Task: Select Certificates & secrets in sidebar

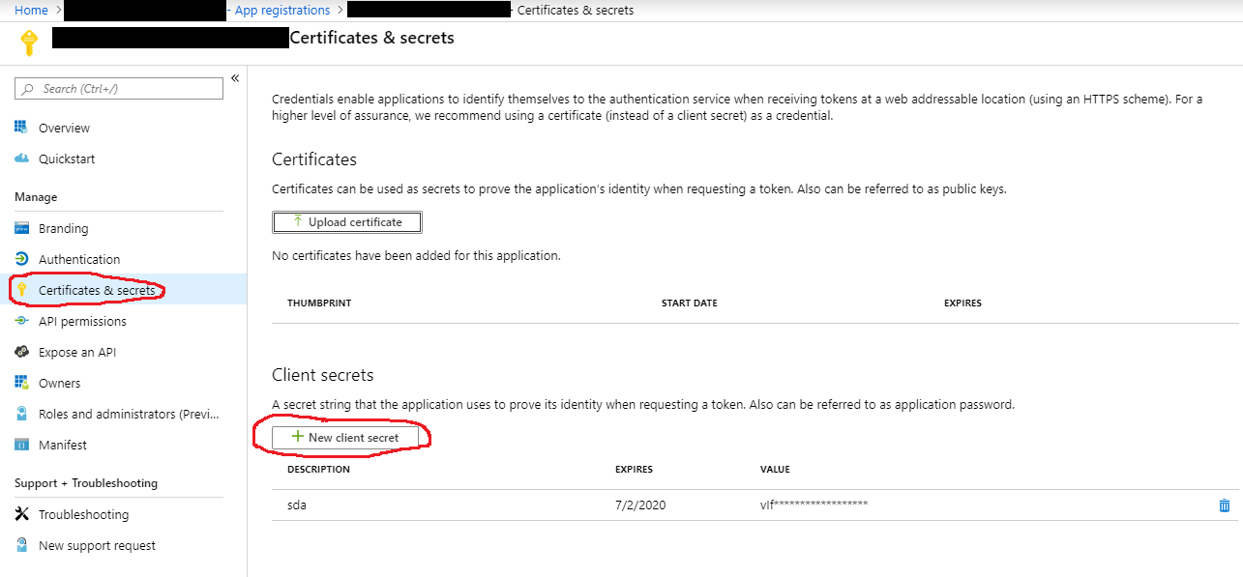Action: 96,290
